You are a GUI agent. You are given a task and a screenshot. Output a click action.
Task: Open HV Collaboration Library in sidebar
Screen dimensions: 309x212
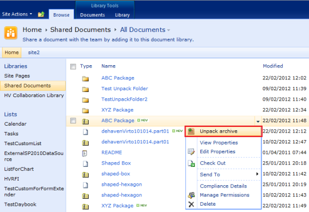point(34,95)
